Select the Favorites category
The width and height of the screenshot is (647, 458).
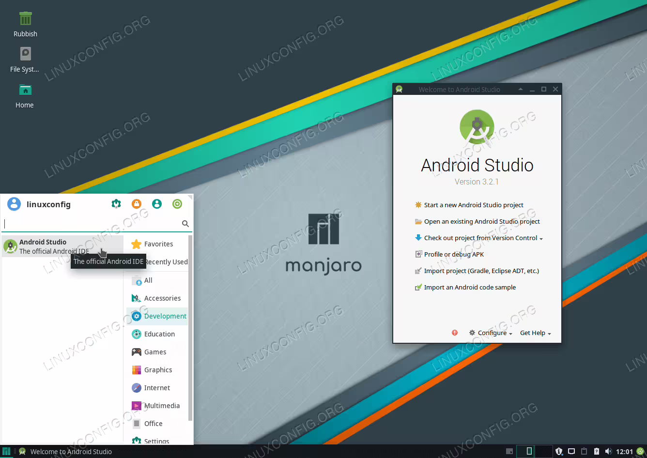coord(157,244)
